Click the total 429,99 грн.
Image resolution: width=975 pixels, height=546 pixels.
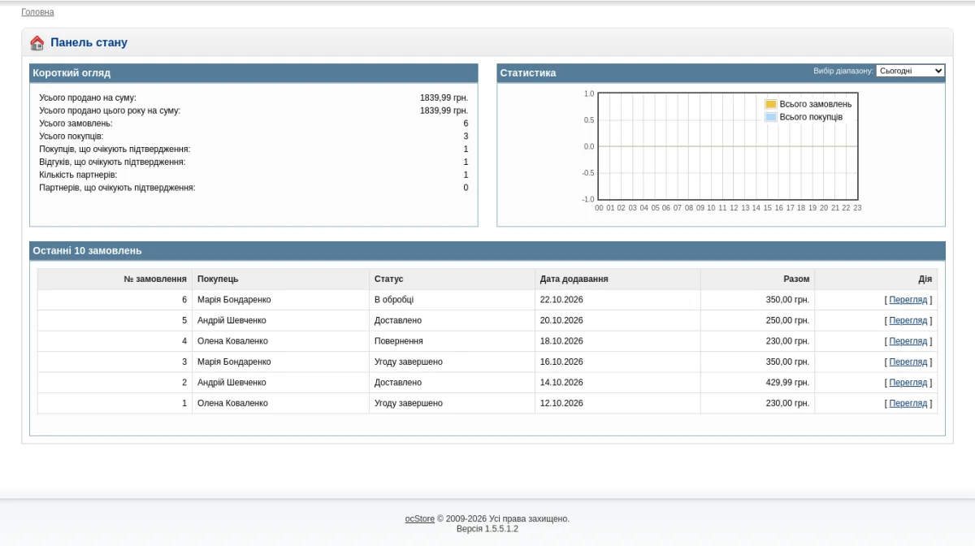(787, 383)
